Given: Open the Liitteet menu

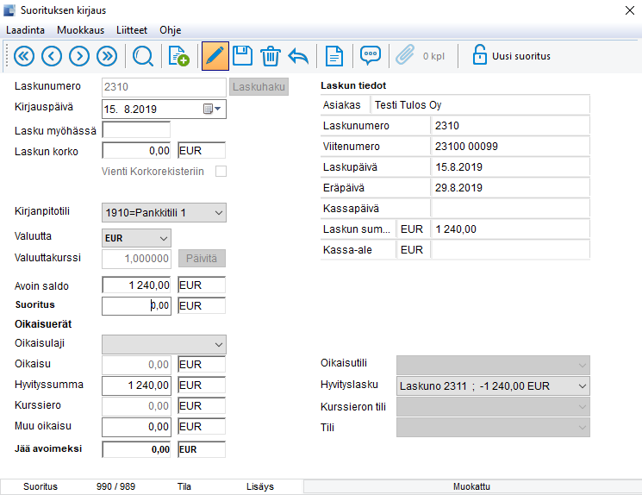Looking at the screenshot, I should 132,30.
